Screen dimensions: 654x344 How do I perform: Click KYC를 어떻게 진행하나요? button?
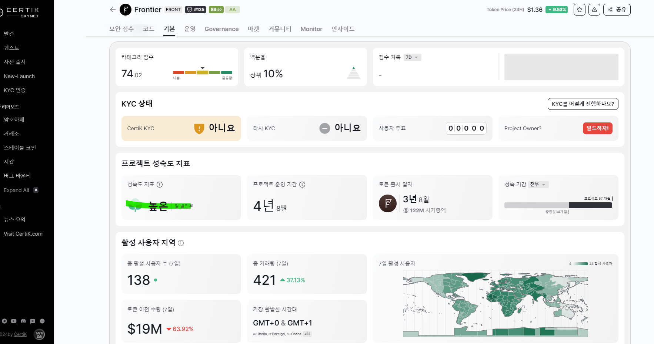pyautogui.click(x=583, y=104)
